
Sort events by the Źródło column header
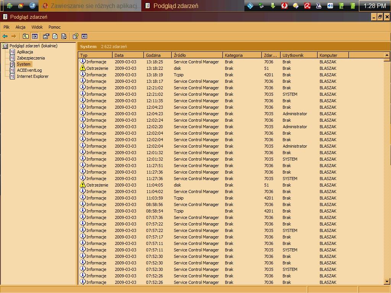tap(197, 55)
